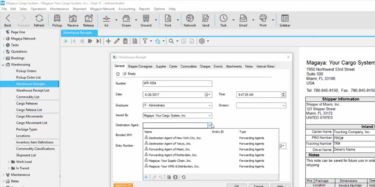
Task: Click the Receive toolbar icon
Action: tap(73, 18)
